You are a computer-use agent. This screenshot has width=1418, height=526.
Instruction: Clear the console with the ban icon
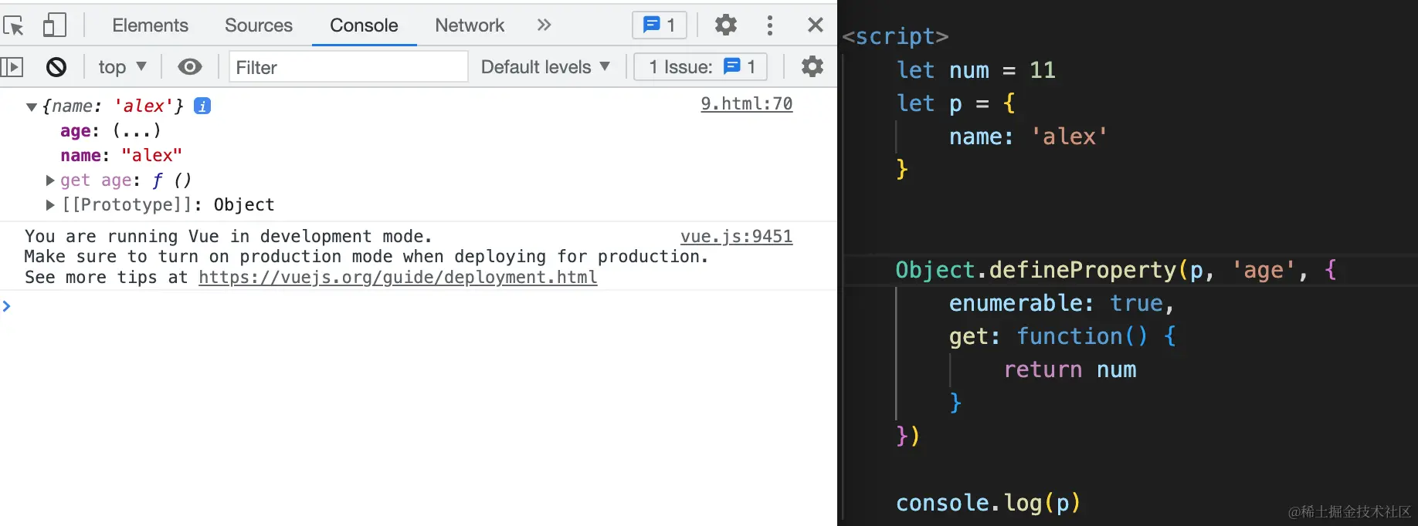point(56,67)
